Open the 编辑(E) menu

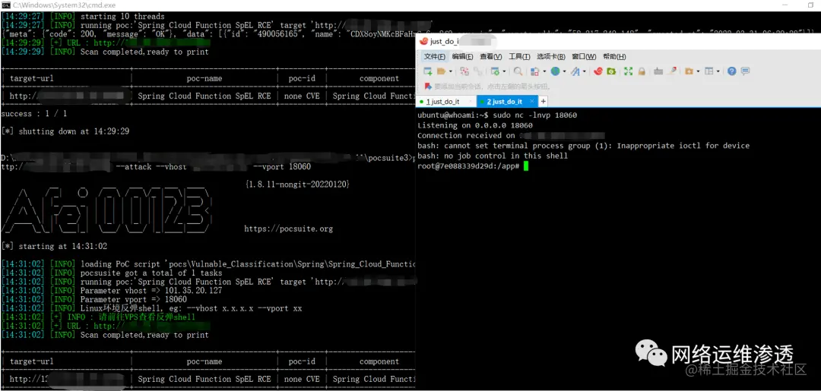click(463, 56)
